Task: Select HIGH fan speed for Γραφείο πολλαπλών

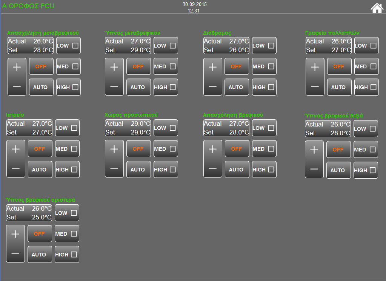Action: [x=366, y=87]
